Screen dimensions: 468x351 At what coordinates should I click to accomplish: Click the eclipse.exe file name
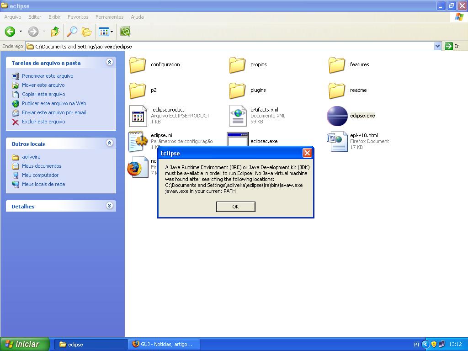[362, 116]
